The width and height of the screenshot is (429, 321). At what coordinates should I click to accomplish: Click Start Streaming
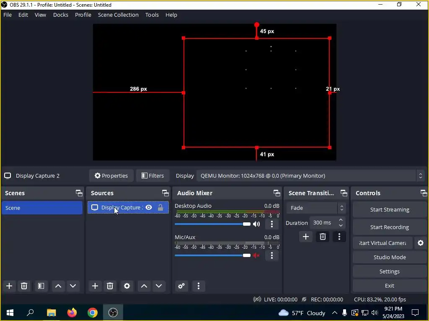tap(390, 210)
